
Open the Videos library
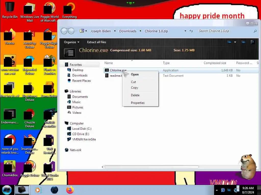click(77, 112)
